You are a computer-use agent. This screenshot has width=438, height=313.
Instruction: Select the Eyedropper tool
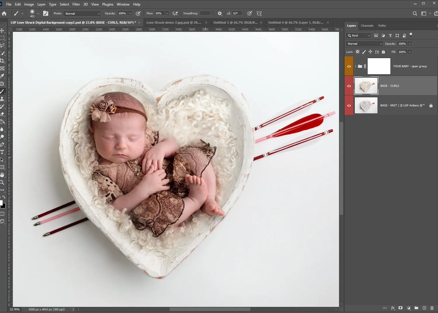click(x=2, y=76)
